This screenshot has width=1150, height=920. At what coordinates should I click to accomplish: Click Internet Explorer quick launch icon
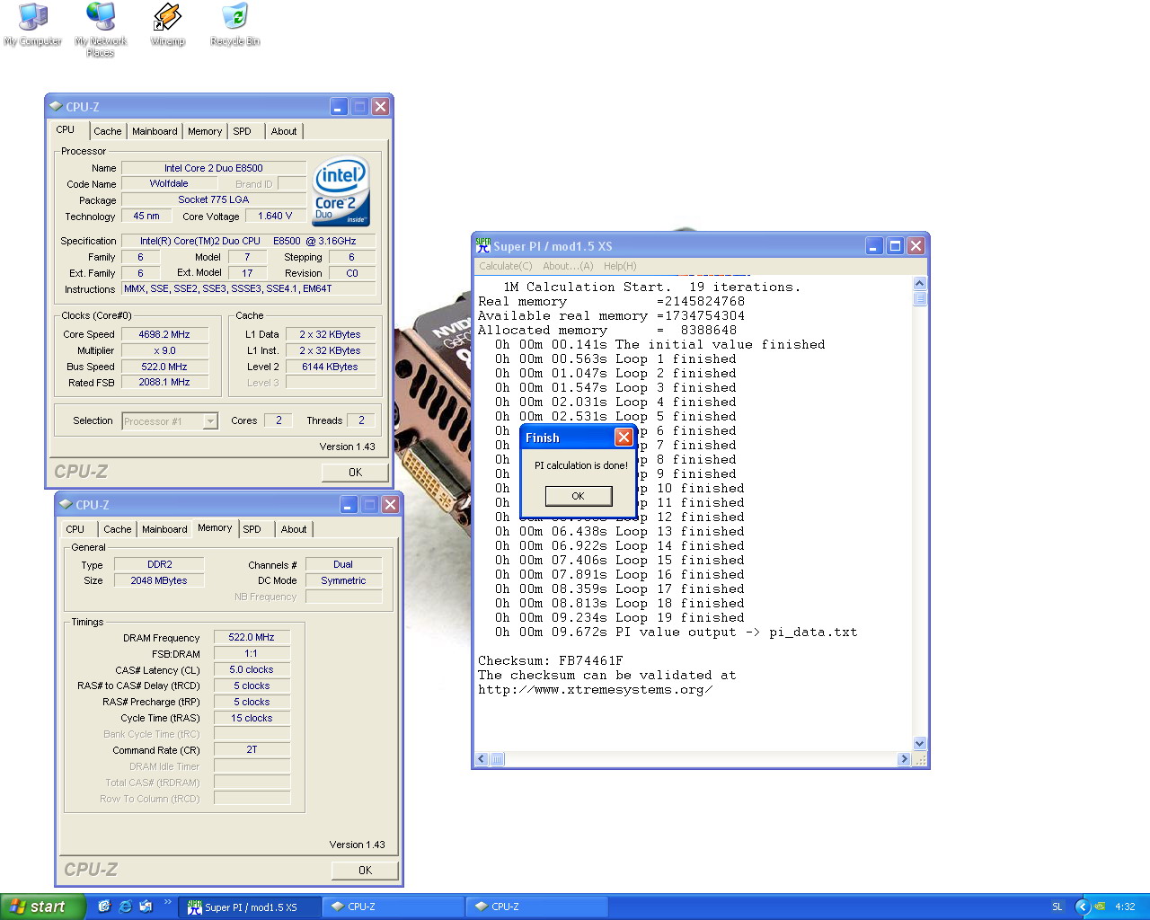(125, 907)
